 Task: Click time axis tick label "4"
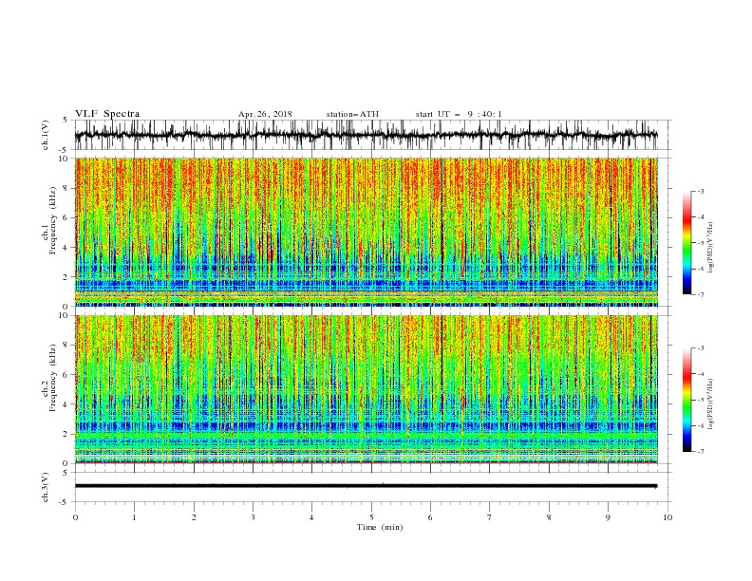pyautogui.click(x=311, y=517)
